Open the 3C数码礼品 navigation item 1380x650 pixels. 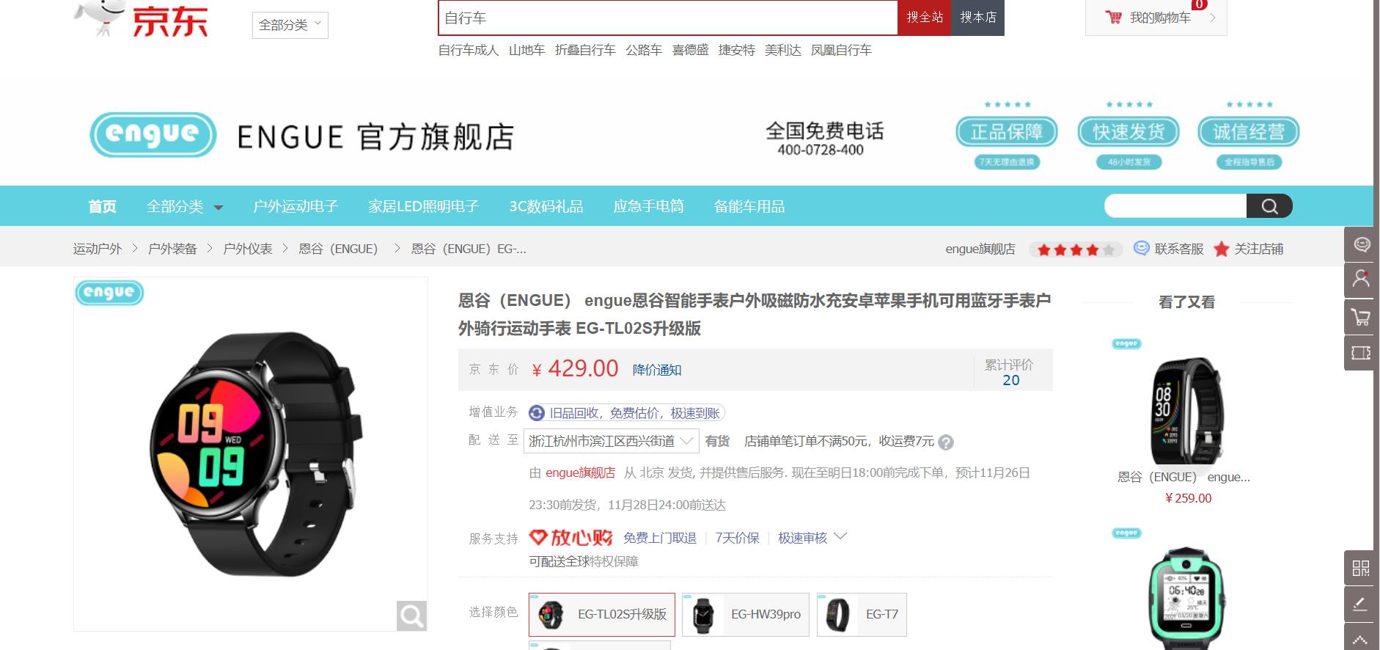pos(546,207)
